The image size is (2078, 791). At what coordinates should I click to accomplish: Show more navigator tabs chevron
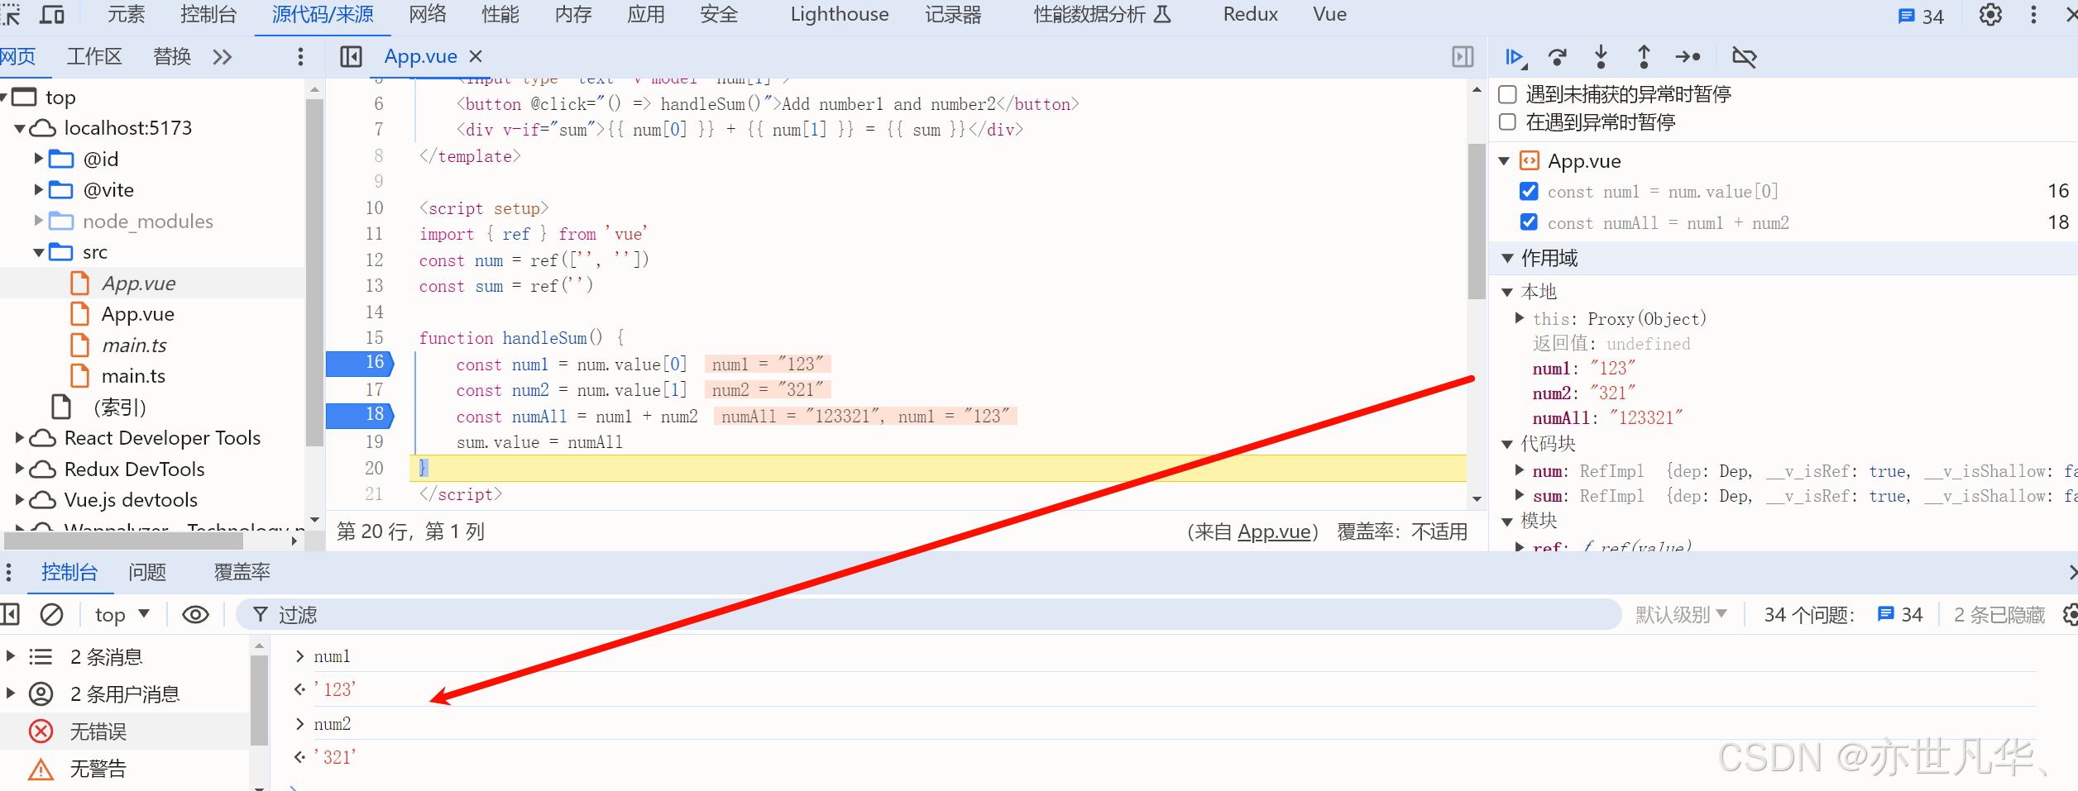coord(222,56)
